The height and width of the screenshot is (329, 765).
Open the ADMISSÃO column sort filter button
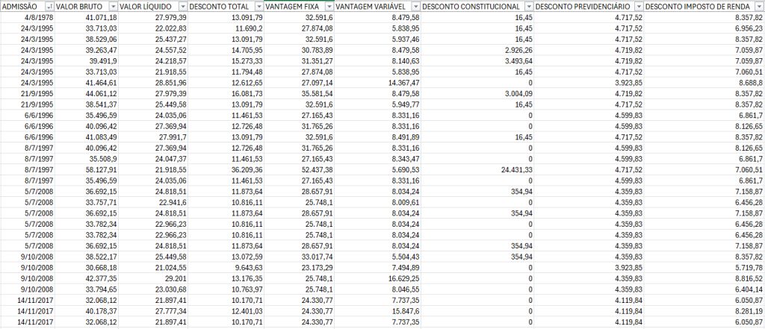click(x=48, y=7)
